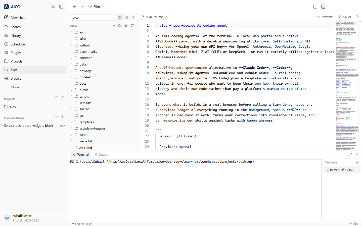Open Service dashboard widgets block conversation

35,126
